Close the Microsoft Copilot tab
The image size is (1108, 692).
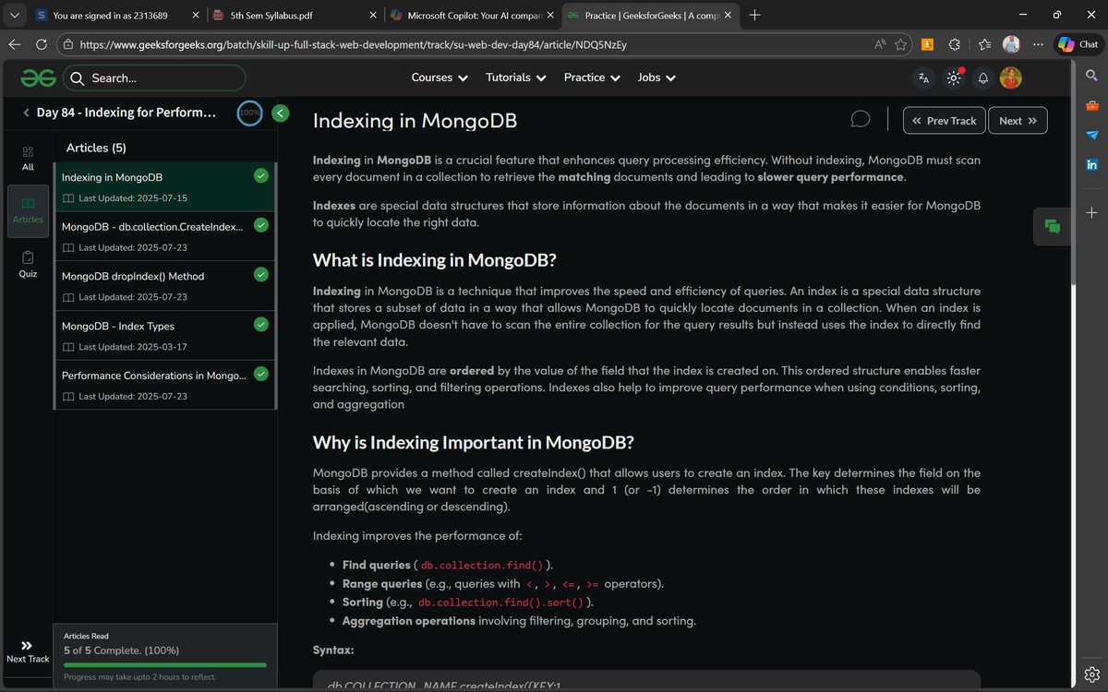pos(549,16)
